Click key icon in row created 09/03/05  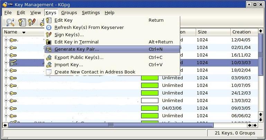pyautogui.click(x=13, y=108)
